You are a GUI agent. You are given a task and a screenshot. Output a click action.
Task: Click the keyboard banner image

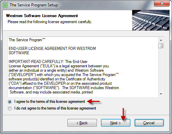(x=151, y=20)
